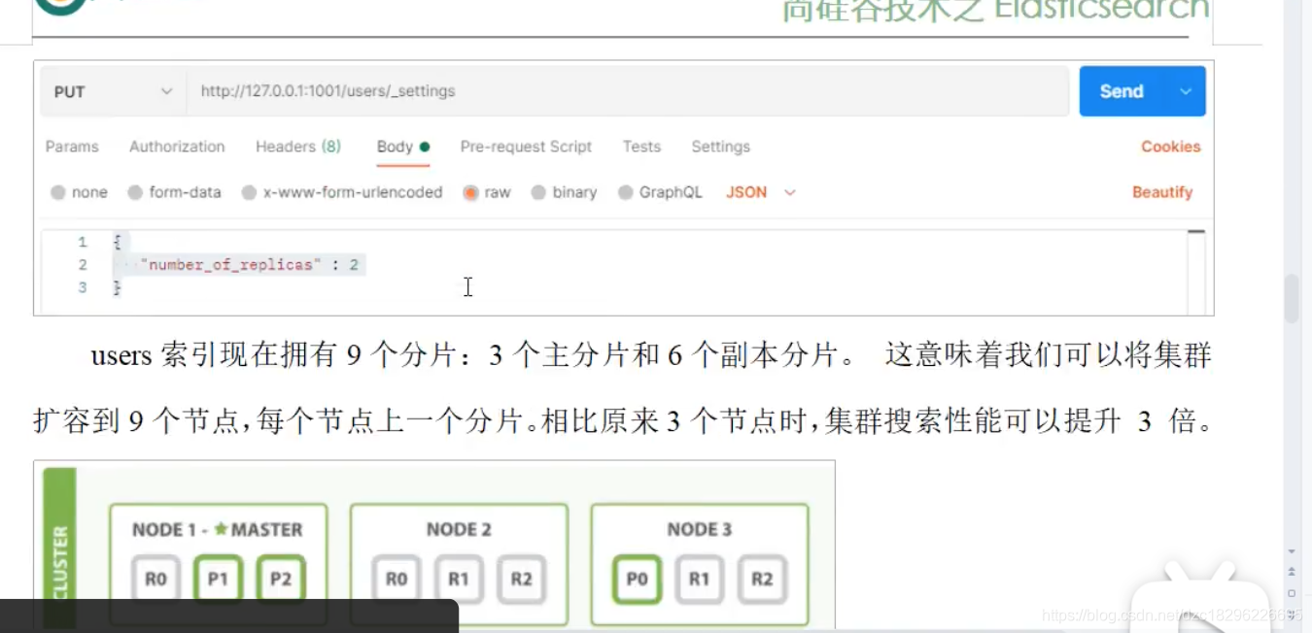
Task: Select the none body type radio
Action: tap(58, 192)
